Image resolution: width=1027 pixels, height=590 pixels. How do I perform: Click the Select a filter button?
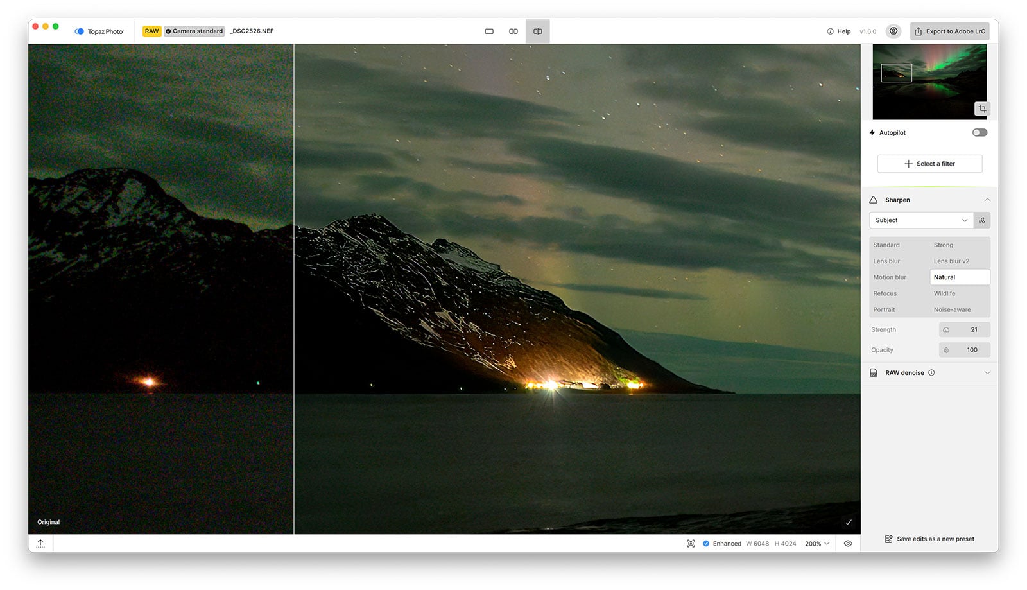pyautogui.click(x=929, y=164)
